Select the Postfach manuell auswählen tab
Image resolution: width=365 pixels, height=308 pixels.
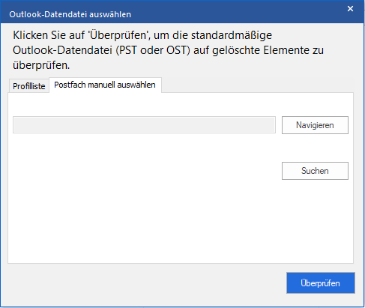(105, 85)
